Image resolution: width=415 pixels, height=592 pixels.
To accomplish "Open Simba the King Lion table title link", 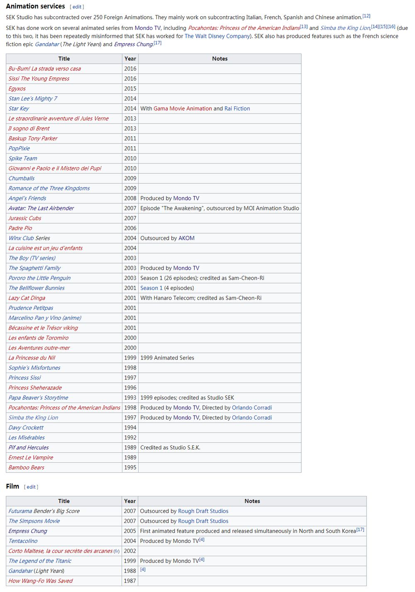I will pyautogui.click(x=33, y=418).
